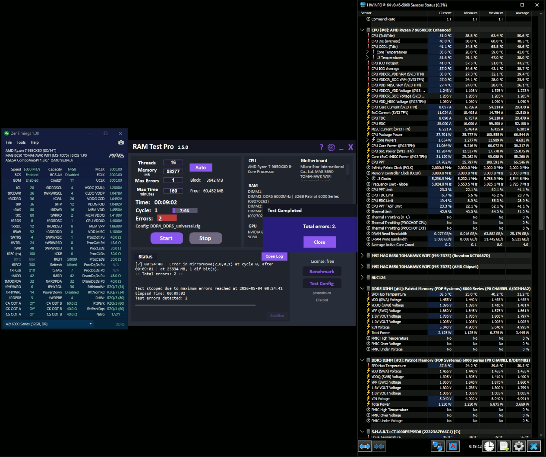Click the Max Errors input field

pos(173,180)
